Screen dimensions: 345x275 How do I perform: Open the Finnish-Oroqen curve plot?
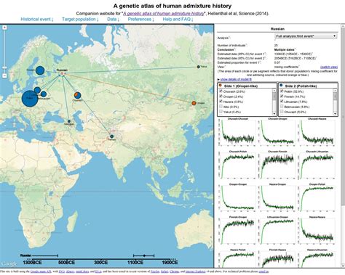237,231
